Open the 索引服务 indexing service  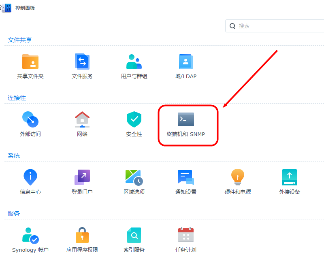134,236
